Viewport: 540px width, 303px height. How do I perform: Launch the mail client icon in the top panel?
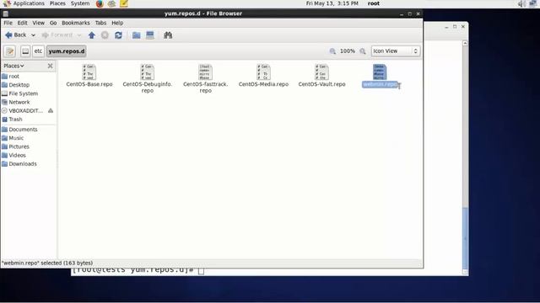[111, 3]
